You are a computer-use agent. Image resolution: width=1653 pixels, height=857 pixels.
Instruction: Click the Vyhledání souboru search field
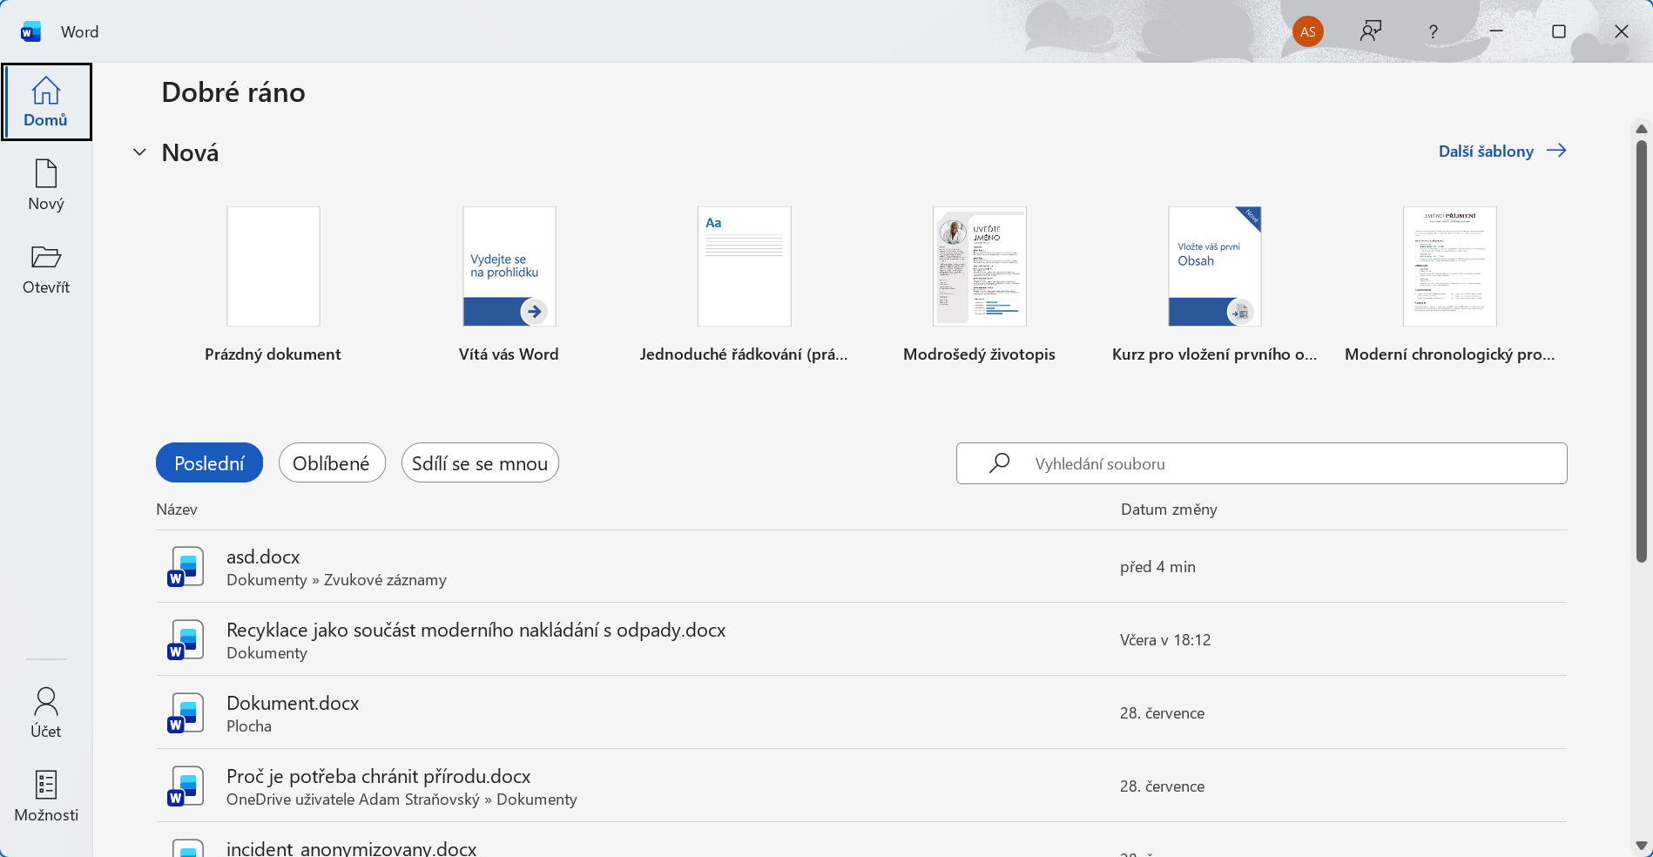(x=1262, y=463)
